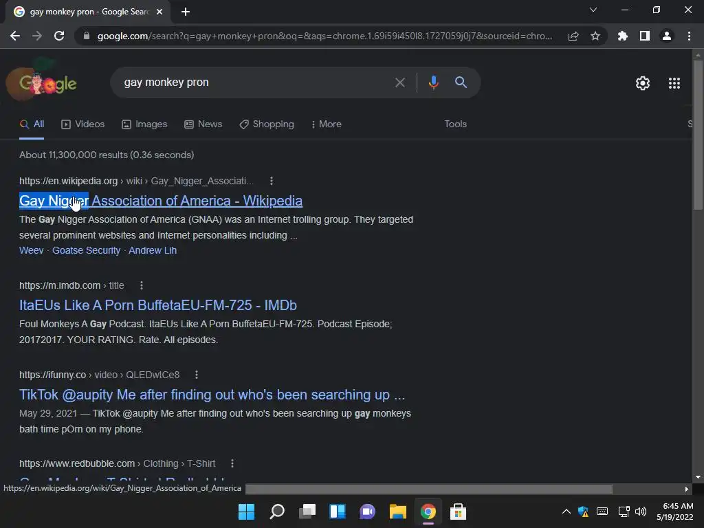Screen dimensions: 704x528
Task: Open Windows Security tray icon
Action: 583,511
